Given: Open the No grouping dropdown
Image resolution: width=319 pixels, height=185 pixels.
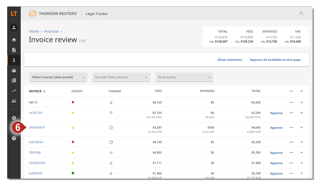Looking at the screenshot, I should [x=184, y=77].
